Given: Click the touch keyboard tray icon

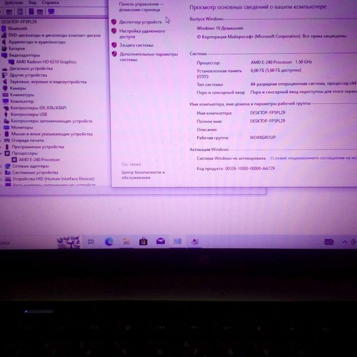Looking at the screenshot, I should [x=329, y=242].
